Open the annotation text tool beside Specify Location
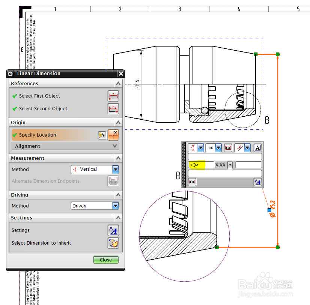310x305 pixels. 102,135
